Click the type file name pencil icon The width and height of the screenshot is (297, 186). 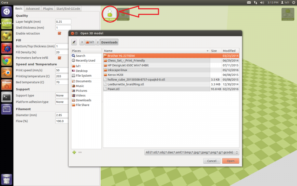tap(74, 42)
